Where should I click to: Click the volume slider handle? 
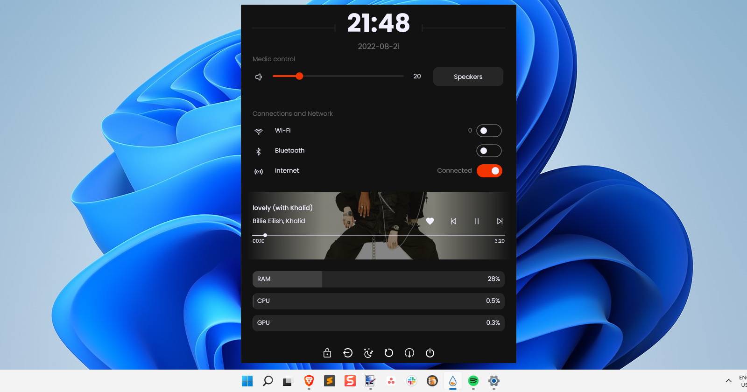point(299,76)
